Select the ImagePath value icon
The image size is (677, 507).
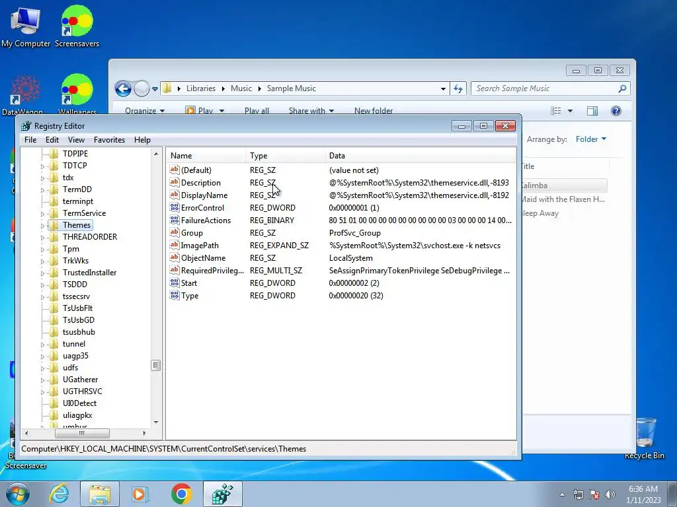point(175,245)
